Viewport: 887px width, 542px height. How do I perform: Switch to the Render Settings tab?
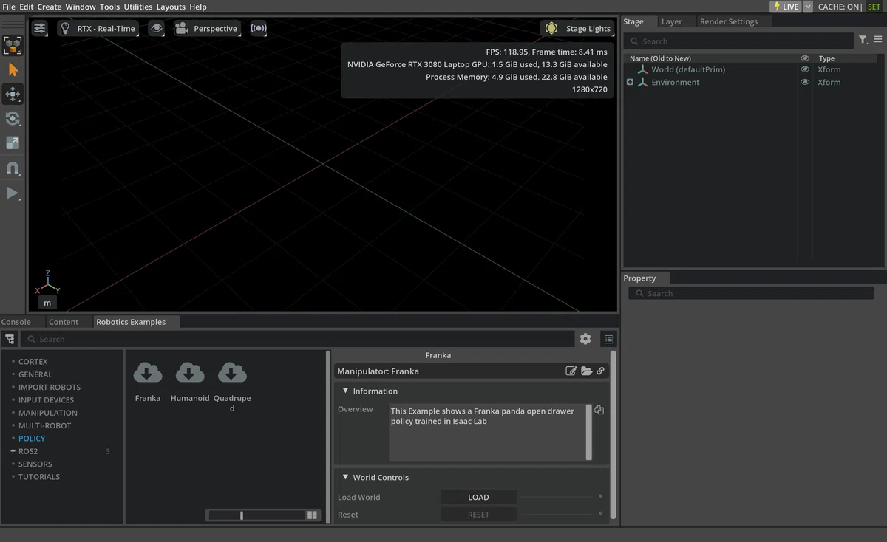(729, 21)
